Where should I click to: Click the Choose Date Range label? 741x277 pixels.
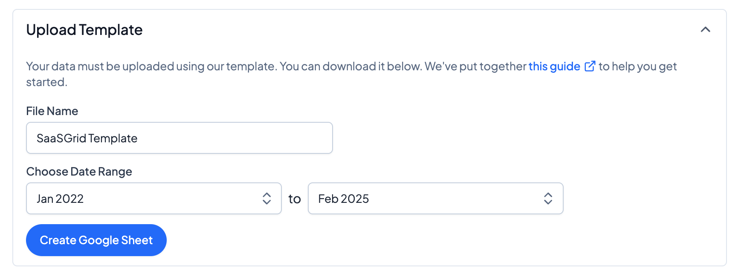coord(79,172)
